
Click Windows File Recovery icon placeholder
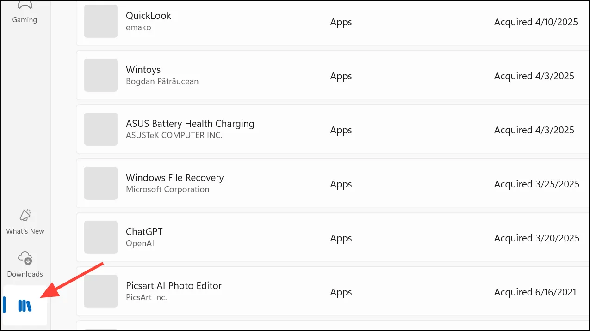[101, 183]
